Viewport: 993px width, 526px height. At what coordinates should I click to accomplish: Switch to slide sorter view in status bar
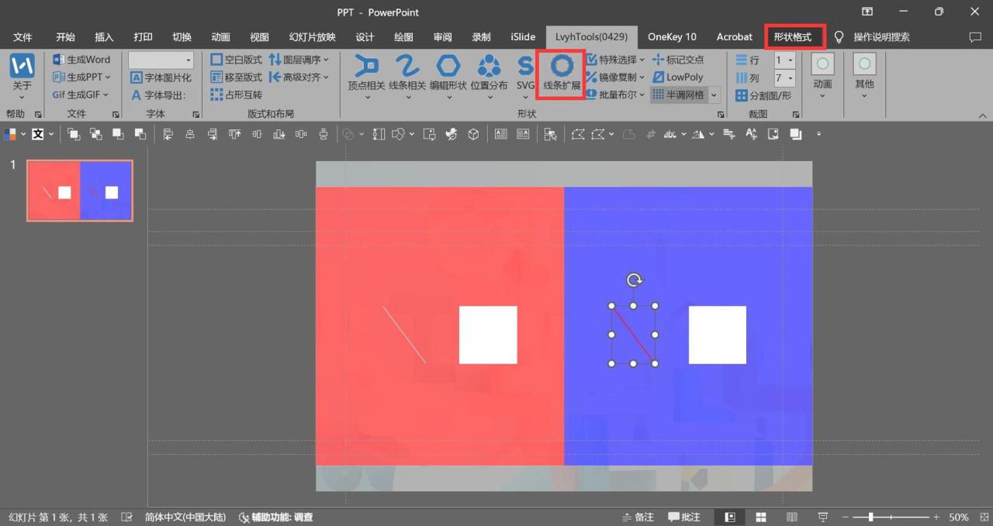(x=761, y=517)
